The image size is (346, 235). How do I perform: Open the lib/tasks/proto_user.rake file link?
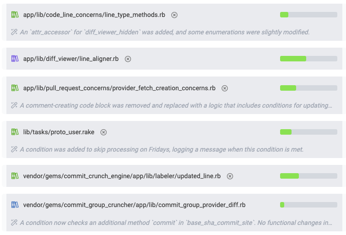point(59,132)
